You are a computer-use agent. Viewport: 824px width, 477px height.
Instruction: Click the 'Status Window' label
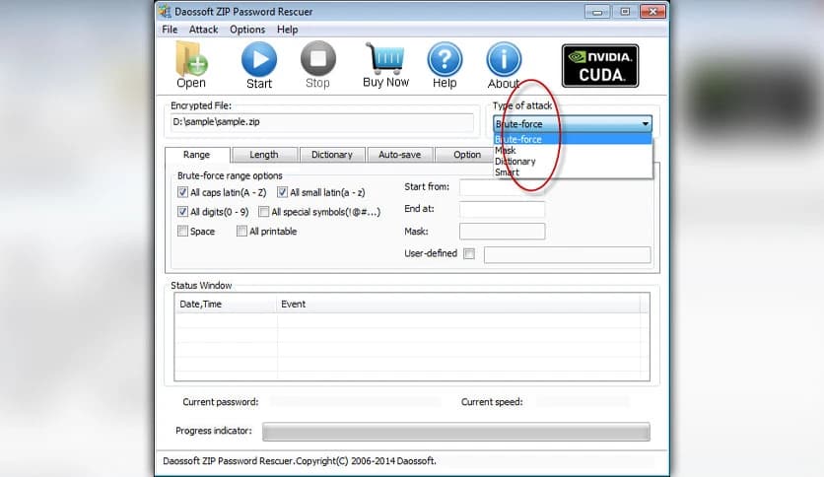(201, 285)
